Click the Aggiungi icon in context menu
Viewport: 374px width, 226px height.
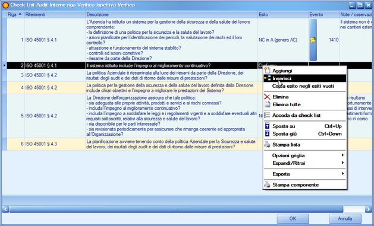click(x=267, y=71)
